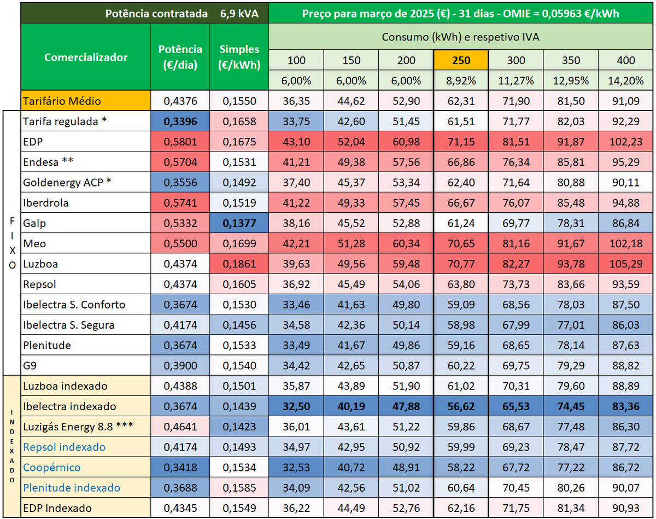Click the 32,53 cell in the Coopérnico row

[x=296, y=468]
